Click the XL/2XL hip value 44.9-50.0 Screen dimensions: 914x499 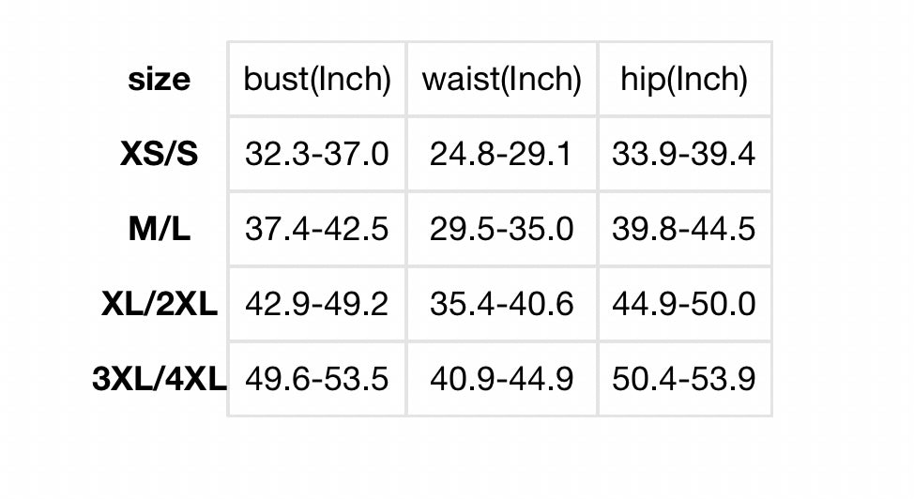tap(684, 304)
